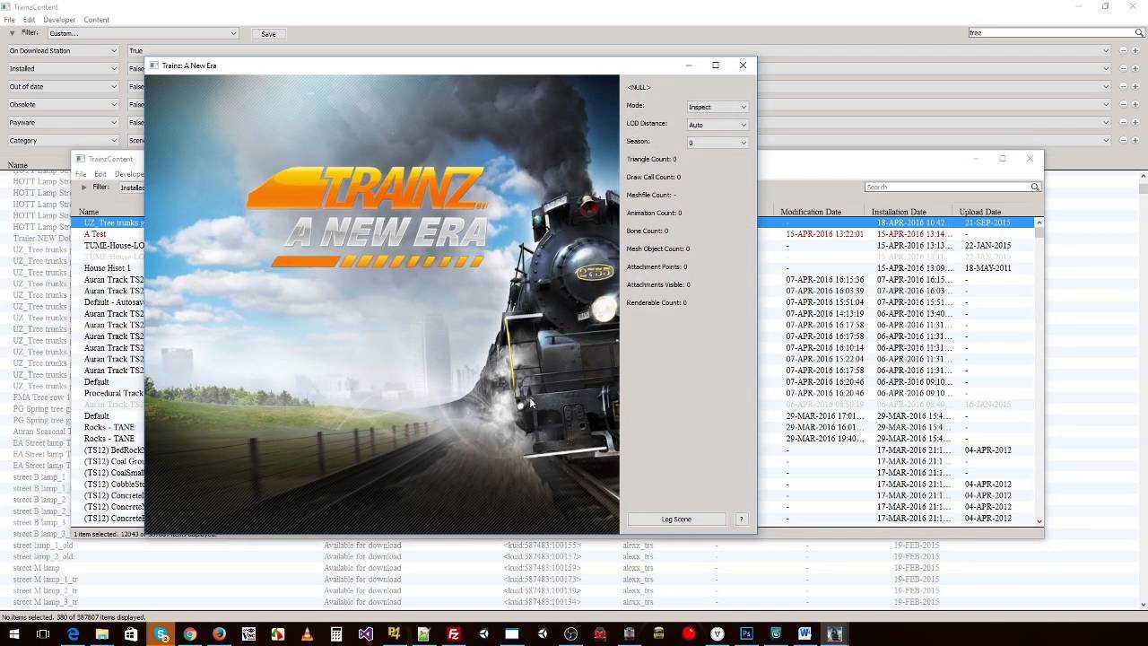This screenshot has height=646, width=1148.
Task: Select the 'street lamp_2_old' row in main list
Action: [x=43, y=556]
